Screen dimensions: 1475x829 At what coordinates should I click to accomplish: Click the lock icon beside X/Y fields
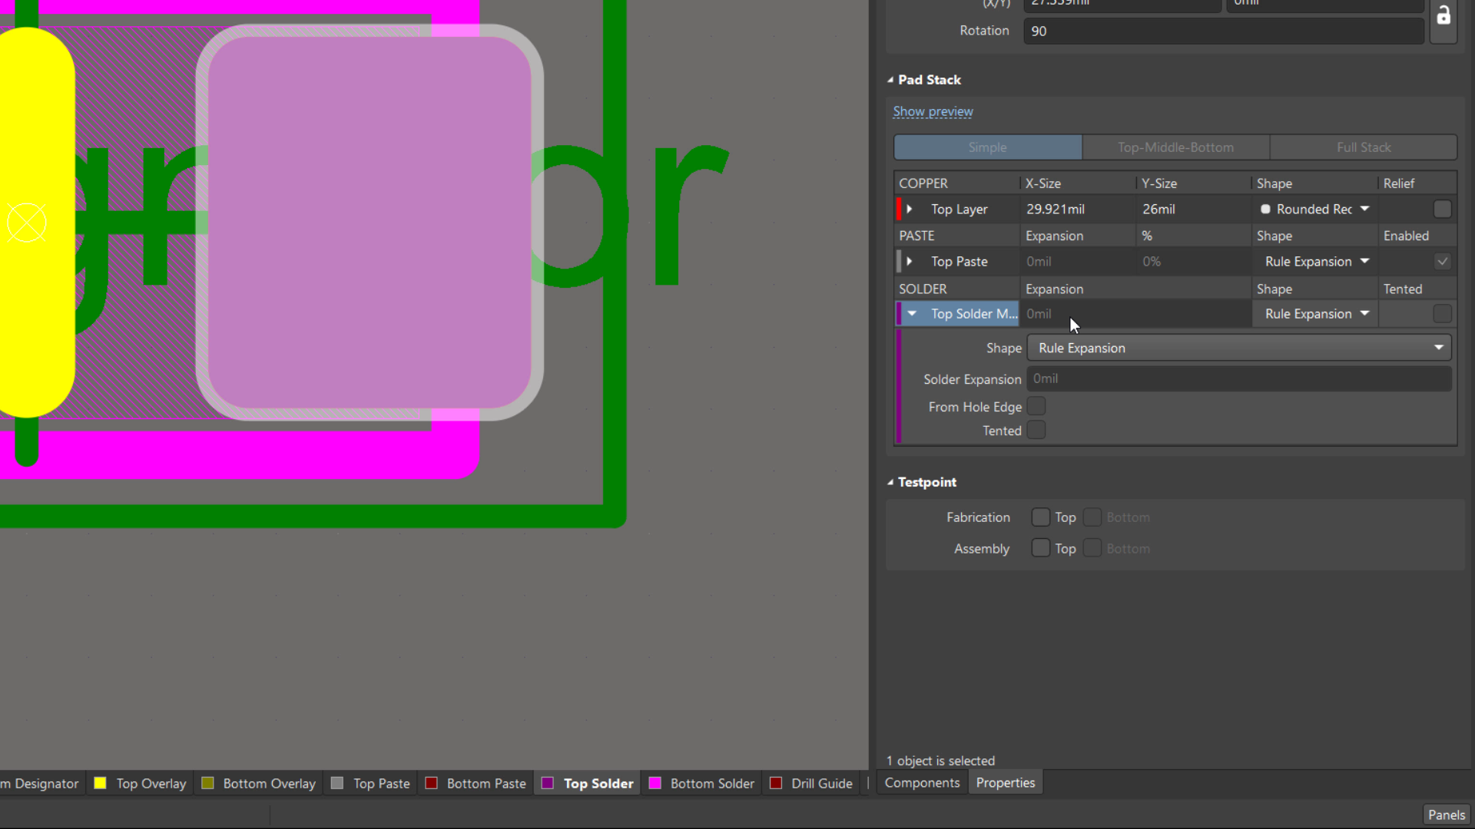[1444, 16]
